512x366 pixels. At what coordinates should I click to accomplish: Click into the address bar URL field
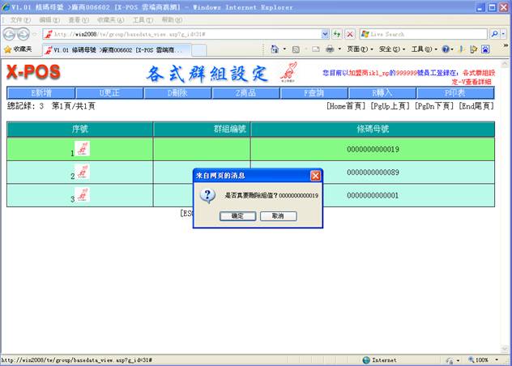pyautogui.click(x=186, y=34)
